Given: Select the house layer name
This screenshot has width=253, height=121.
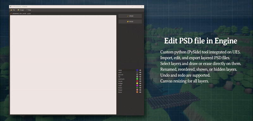Looking at the screenshot, I should pos(120,81).
